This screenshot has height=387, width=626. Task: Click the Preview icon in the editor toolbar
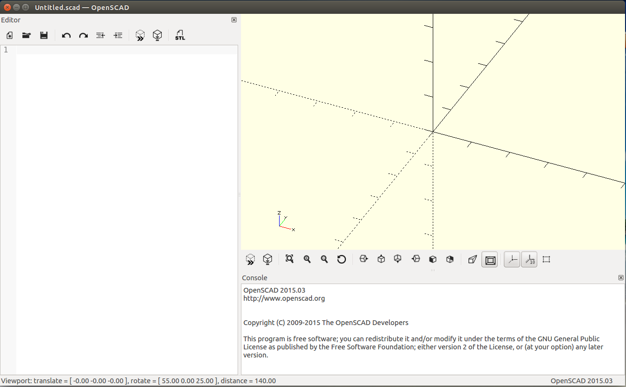(x=140, y=35)
